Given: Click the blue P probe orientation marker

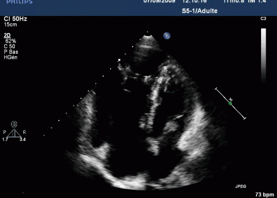Looking at the screenshot, I should 167,36.
